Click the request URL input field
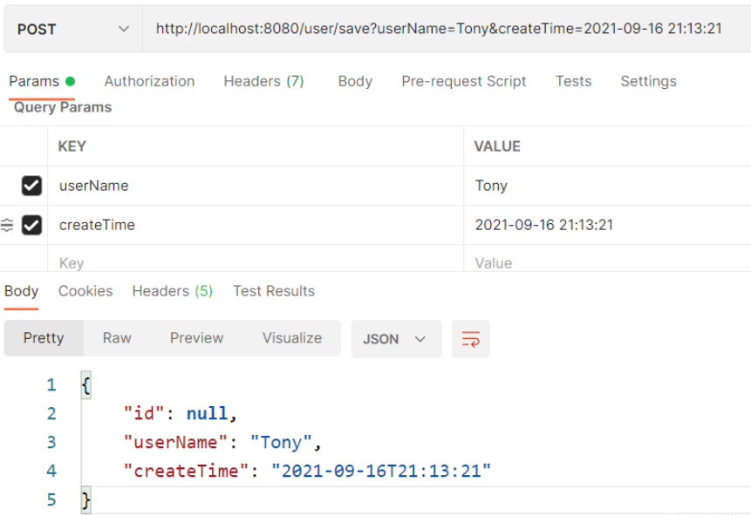Image resolution: width=751 pixels, height=516 pixels. click(x=436, y=28)
